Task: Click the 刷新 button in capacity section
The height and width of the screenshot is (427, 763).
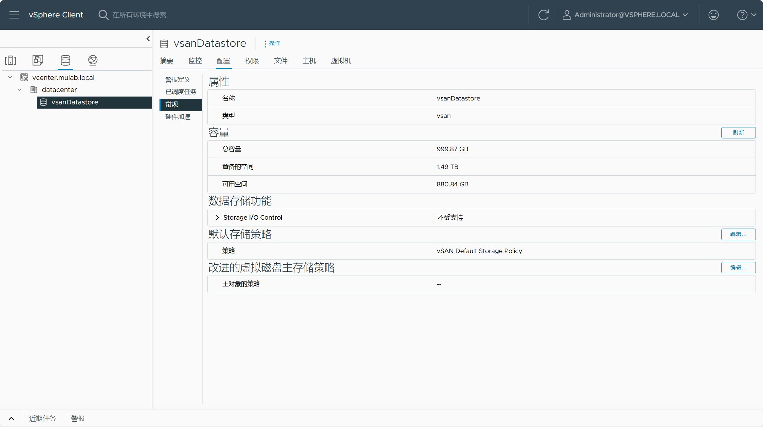Action: (x=738, y=133)
